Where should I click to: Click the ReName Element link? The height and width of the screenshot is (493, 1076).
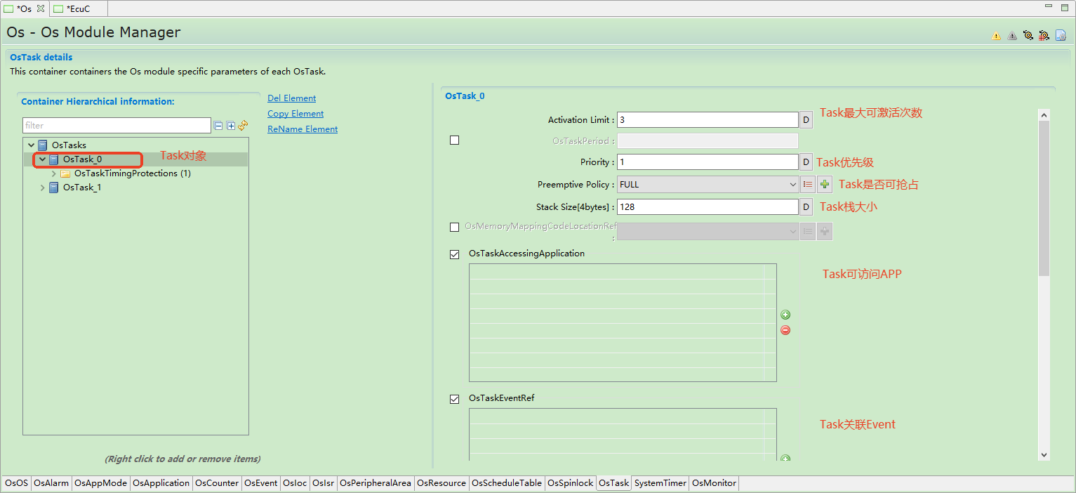[x=303, y=129]
